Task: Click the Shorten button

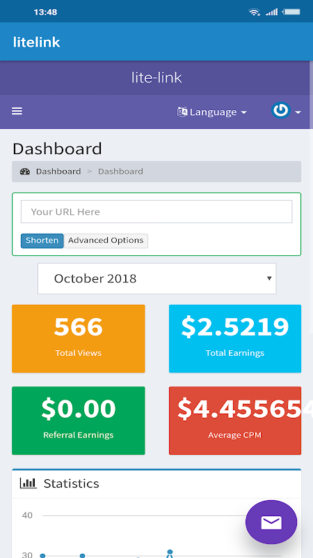Action: pos(42,241)
